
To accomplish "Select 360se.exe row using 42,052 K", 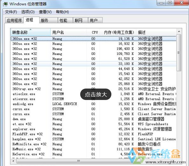I will pos(94,79).
